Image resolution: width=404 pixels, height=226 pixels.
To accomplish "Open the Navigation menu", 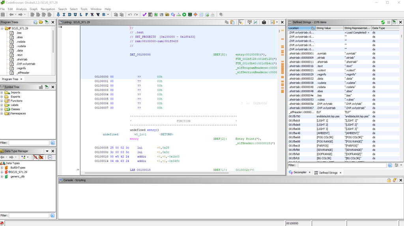I will point(48,9).
